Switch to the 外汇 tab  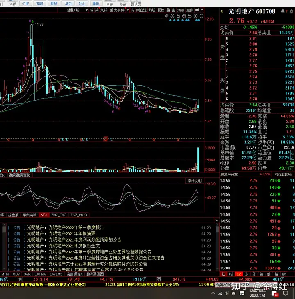pos(82,3)
